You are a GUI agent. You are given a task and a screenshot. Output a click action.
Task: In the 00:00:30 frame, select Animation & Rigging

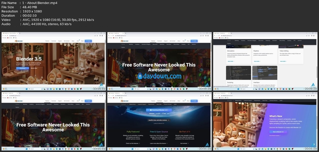tap(146, 44)
